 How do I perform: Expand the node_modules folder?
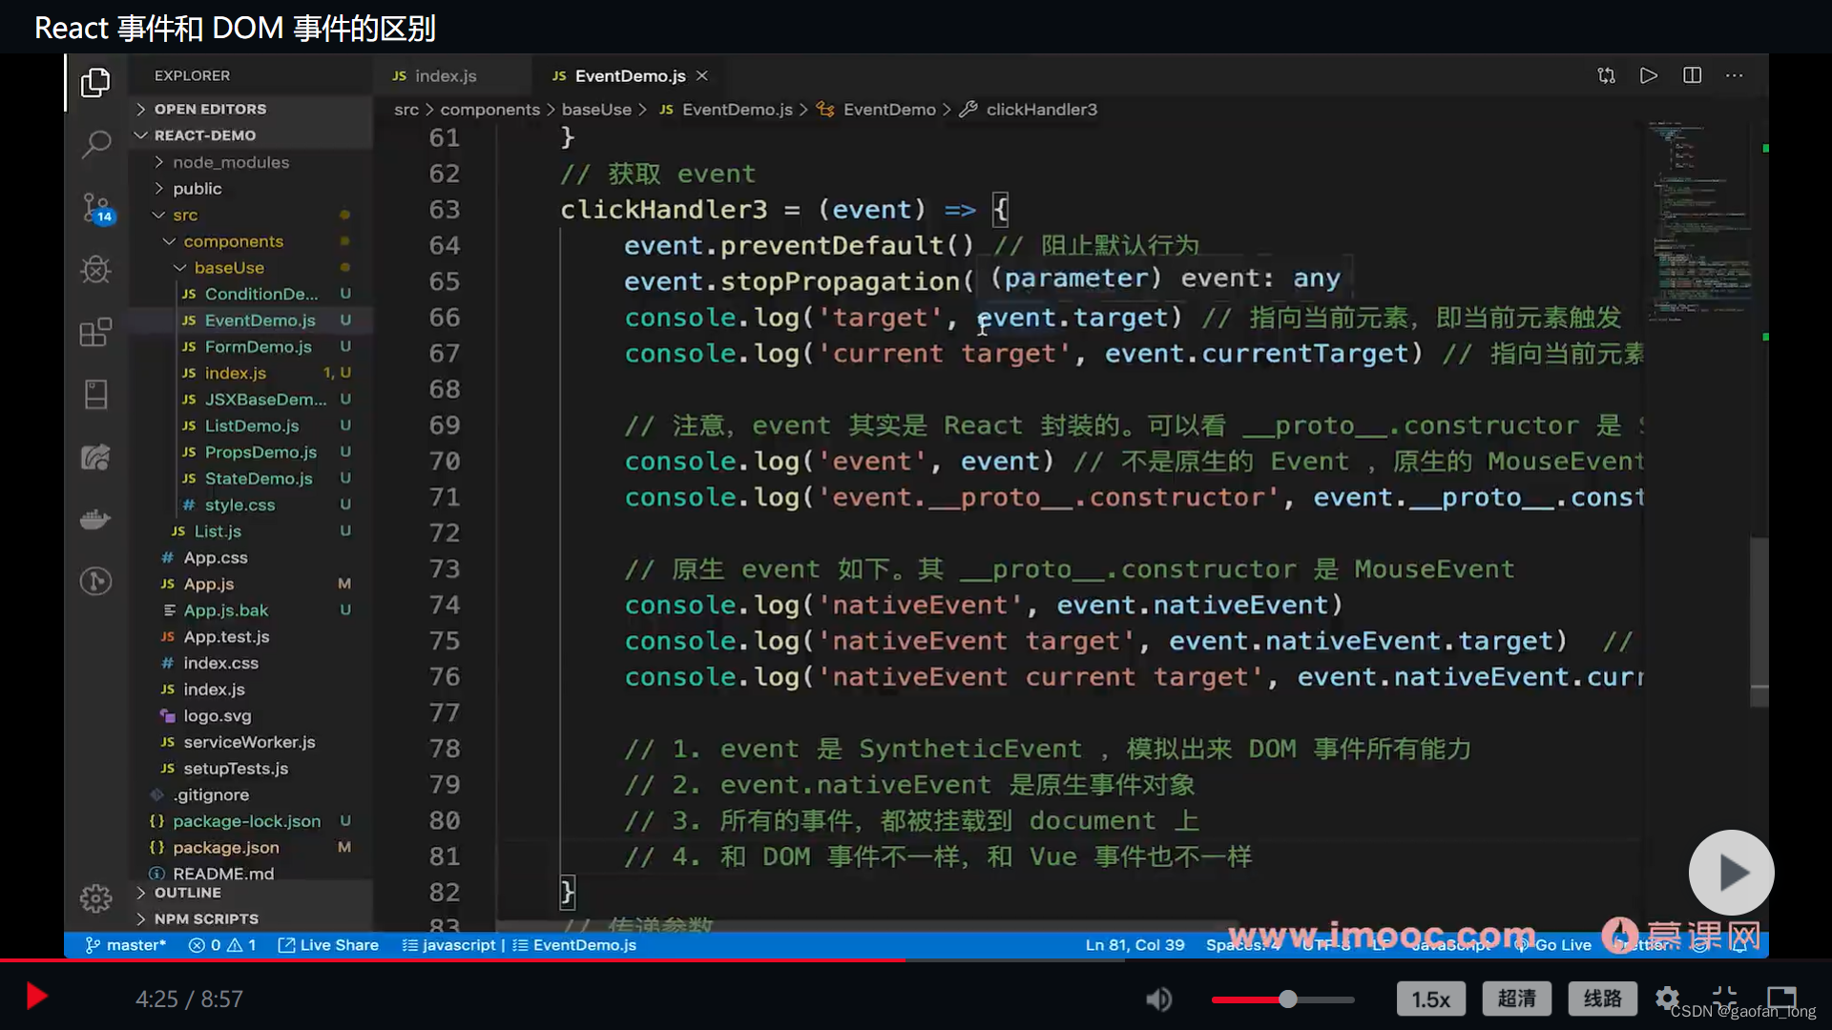tap(230, 162)
